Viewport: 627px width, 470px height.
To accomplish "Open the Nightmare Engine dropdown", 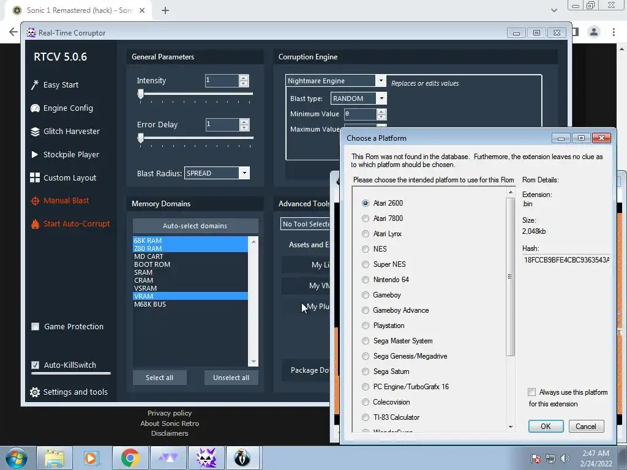I will (381, 80).
